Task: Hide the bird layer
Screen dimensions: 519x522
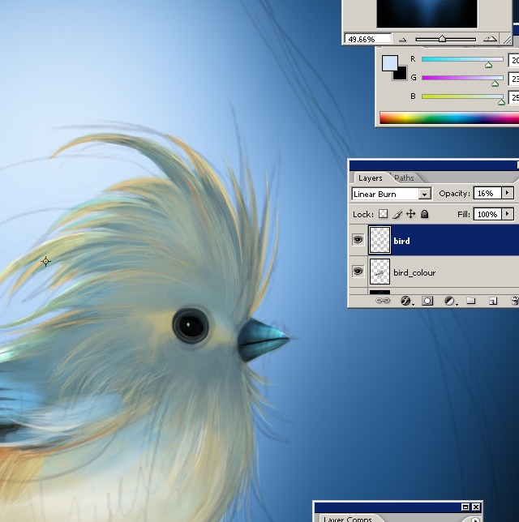Action: [x=358, y=240]
